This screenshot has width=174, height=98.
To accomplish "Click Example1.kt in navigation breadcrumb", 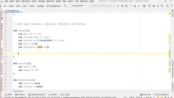I will click(54, 6).
